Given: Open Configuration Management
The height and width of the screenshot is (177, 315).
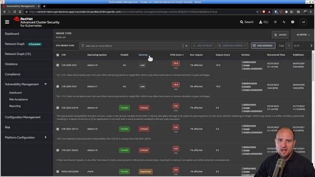Looking at the screenshot, I should click(23, 117).
